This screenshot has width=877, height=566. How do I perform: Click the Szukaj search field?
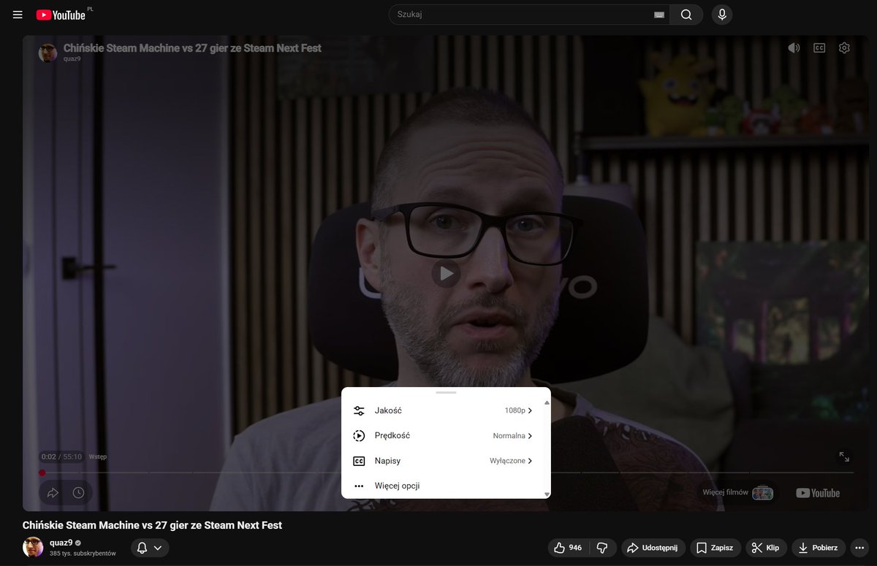[x=523, y=15]
